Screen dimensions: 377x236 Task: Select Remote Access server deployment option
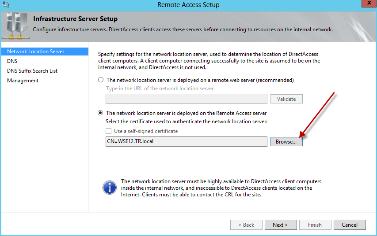click(101, 113)
